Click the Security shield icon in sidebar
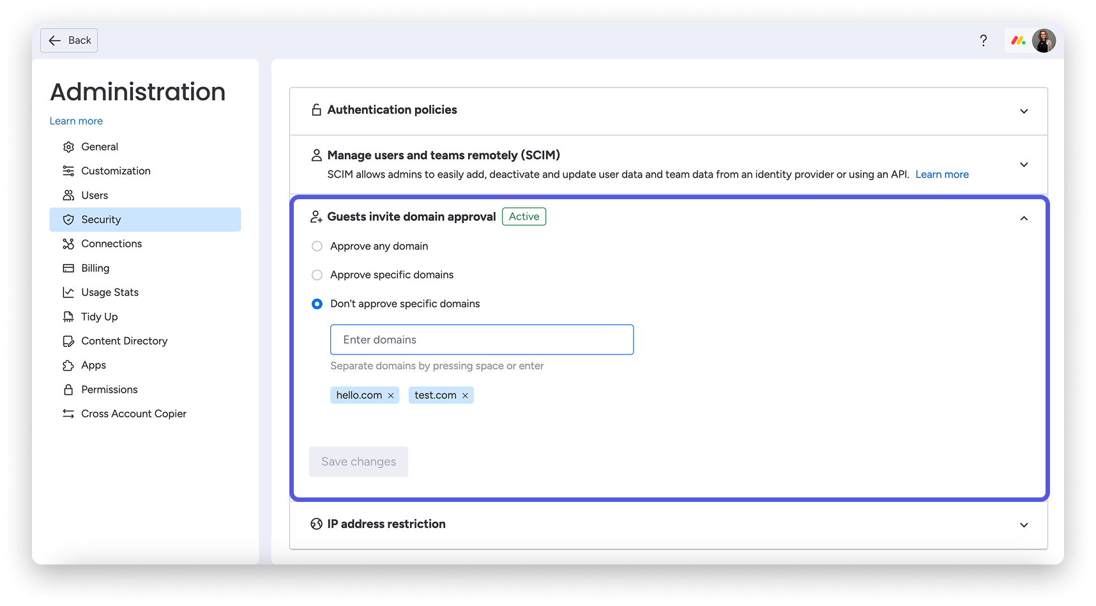Screen dimensions: 1096x606 point(68,219)
